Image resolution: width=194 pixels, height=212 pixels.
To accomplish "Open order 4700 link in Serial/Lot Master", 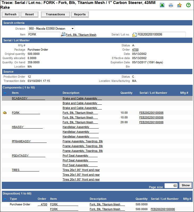I will [135, 50].
